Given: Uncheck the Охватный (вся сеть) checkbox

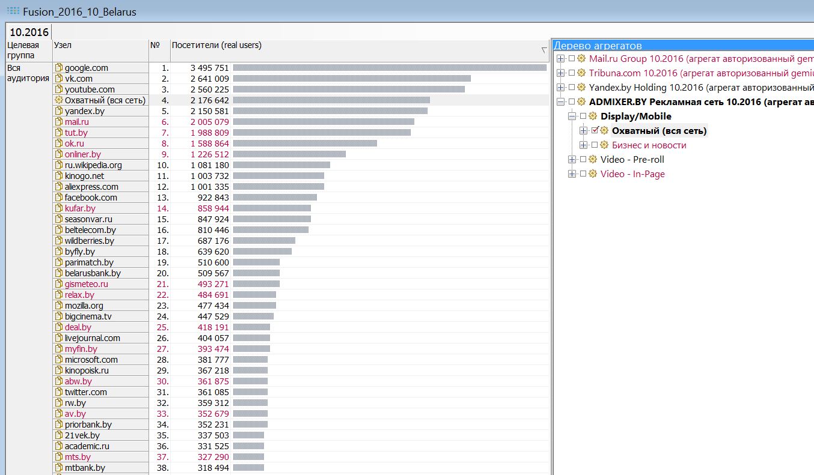Looking at the screenshot, I should 595,130.
